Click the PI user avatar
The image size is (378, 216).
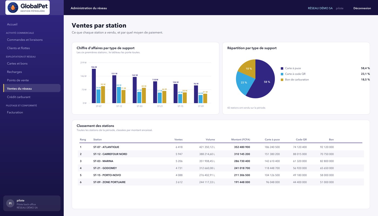tap(10, 203)
